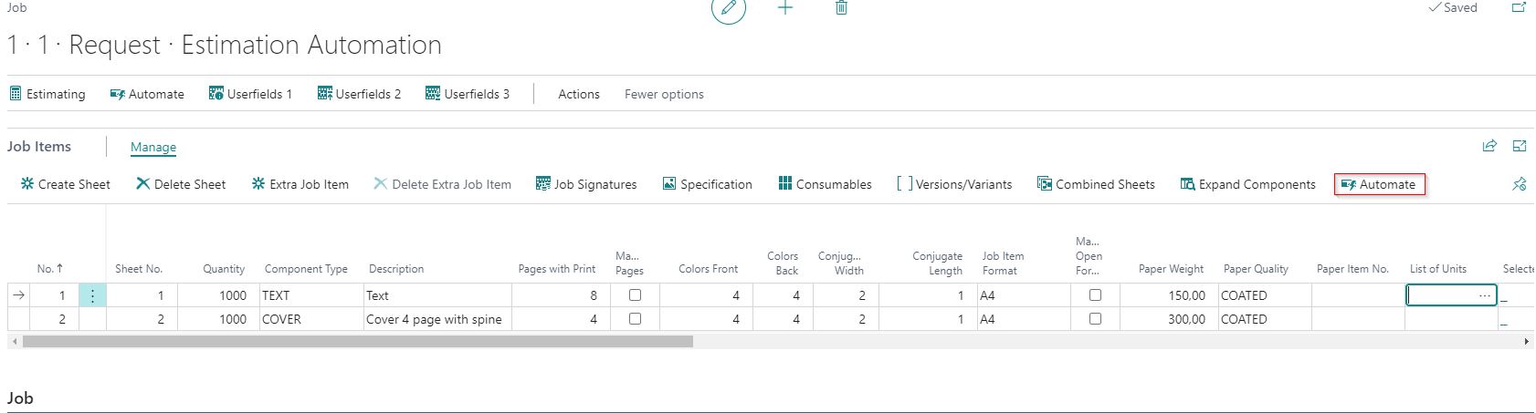This screenshot has width=1536, height=413.
Task: Click the pin toolbar icon
Action: pyautogui.click(x=1520, y=184)
